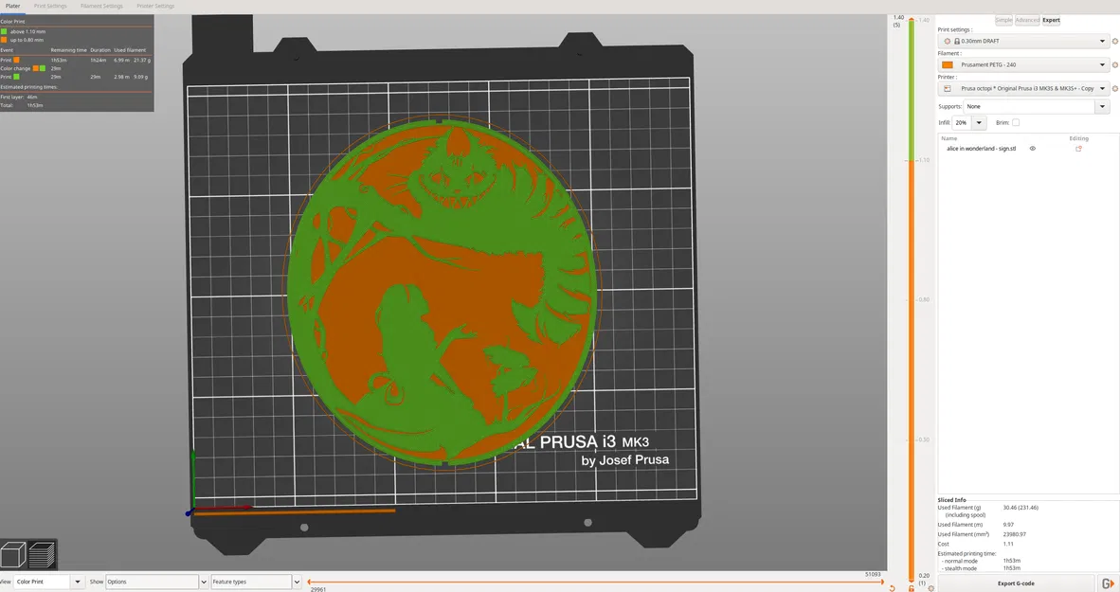Click green swatch 'above 1.10 mm' in legend
Image resolution: width=1120 pixels, height=592 pixels.
(x=4, y=31)
